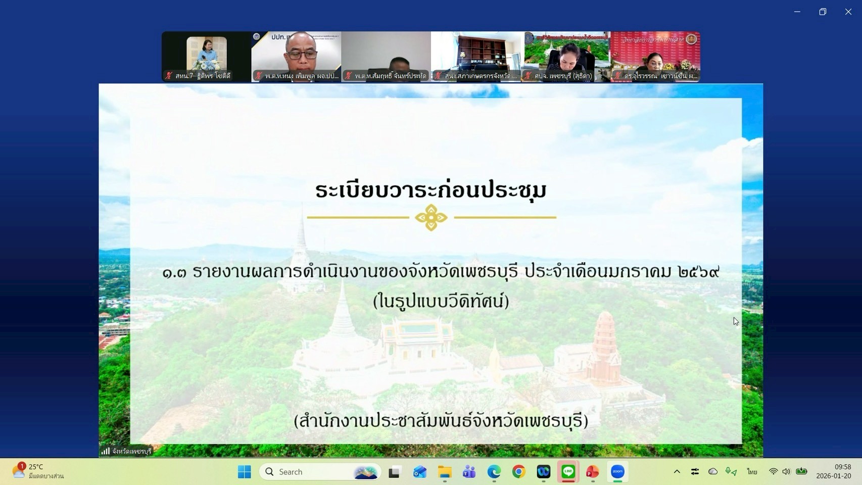Select the ปปจ. เพชรบุรี participant video
The image size is (862, 485).
click(566, 56)
